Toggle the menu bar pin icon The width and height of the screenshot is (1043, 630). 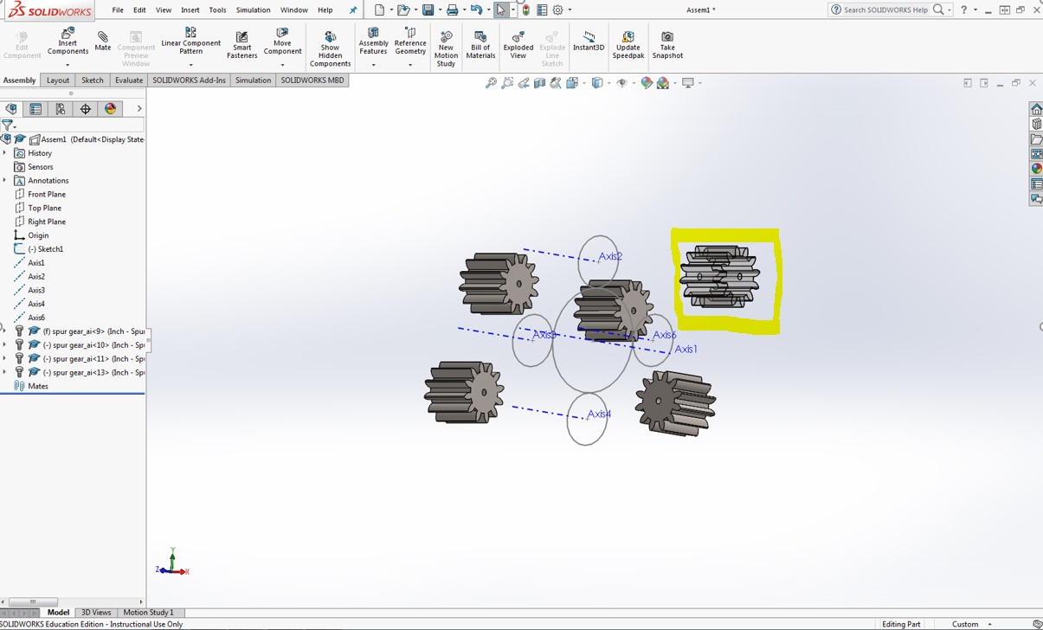click(x=352, y=10)
